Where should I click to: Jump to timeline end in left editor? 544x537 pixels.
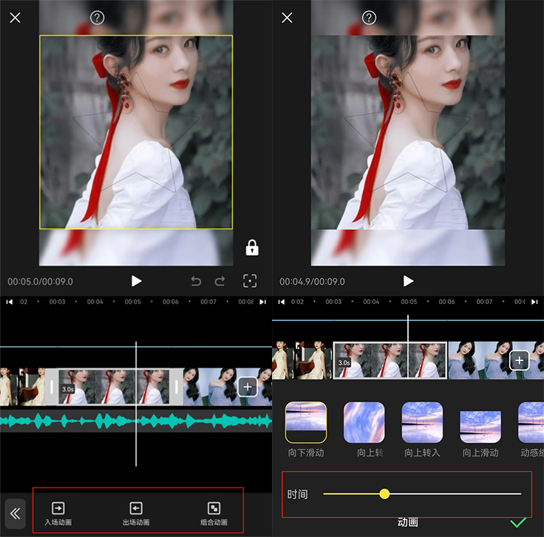coord(263,302)
